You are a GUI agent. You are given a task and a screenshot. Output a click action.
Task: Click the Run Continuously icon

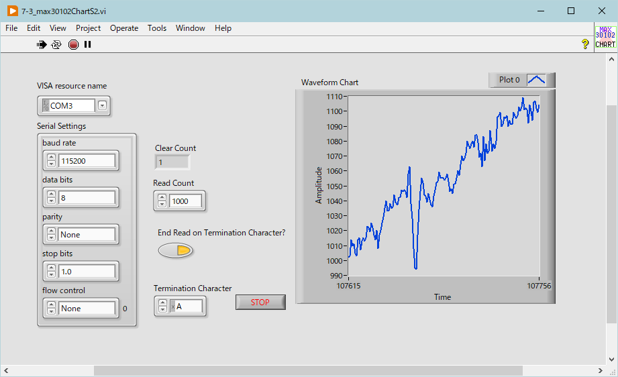57,44
